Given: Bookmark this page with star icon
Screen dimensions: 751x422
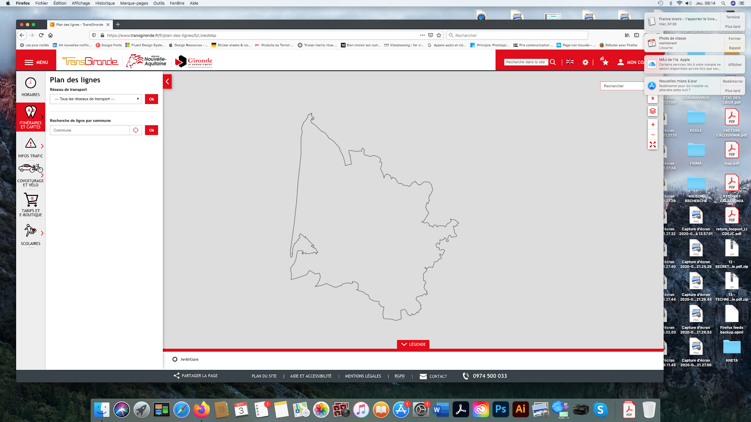Looking at the screenshot, I should (439, 35).
